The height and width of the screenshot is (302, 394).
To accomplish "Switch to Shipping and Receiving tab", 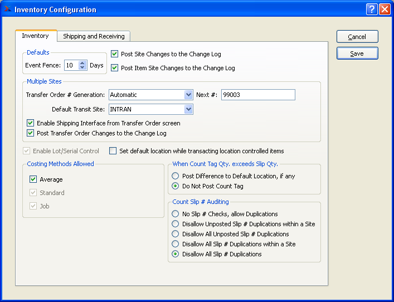I will 94,36.
